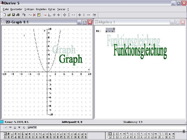The width and height of the screenshot is (187, 140).
Task: Click the square root symbol button
Action: pos(128,137)
